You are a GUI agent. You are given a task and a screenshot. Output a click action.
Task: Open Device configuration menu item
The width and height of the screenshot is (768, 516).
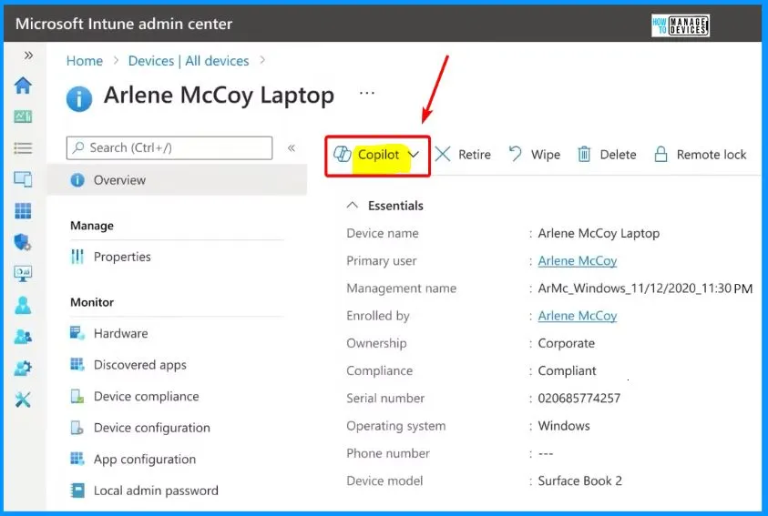[x=152, y=428]
